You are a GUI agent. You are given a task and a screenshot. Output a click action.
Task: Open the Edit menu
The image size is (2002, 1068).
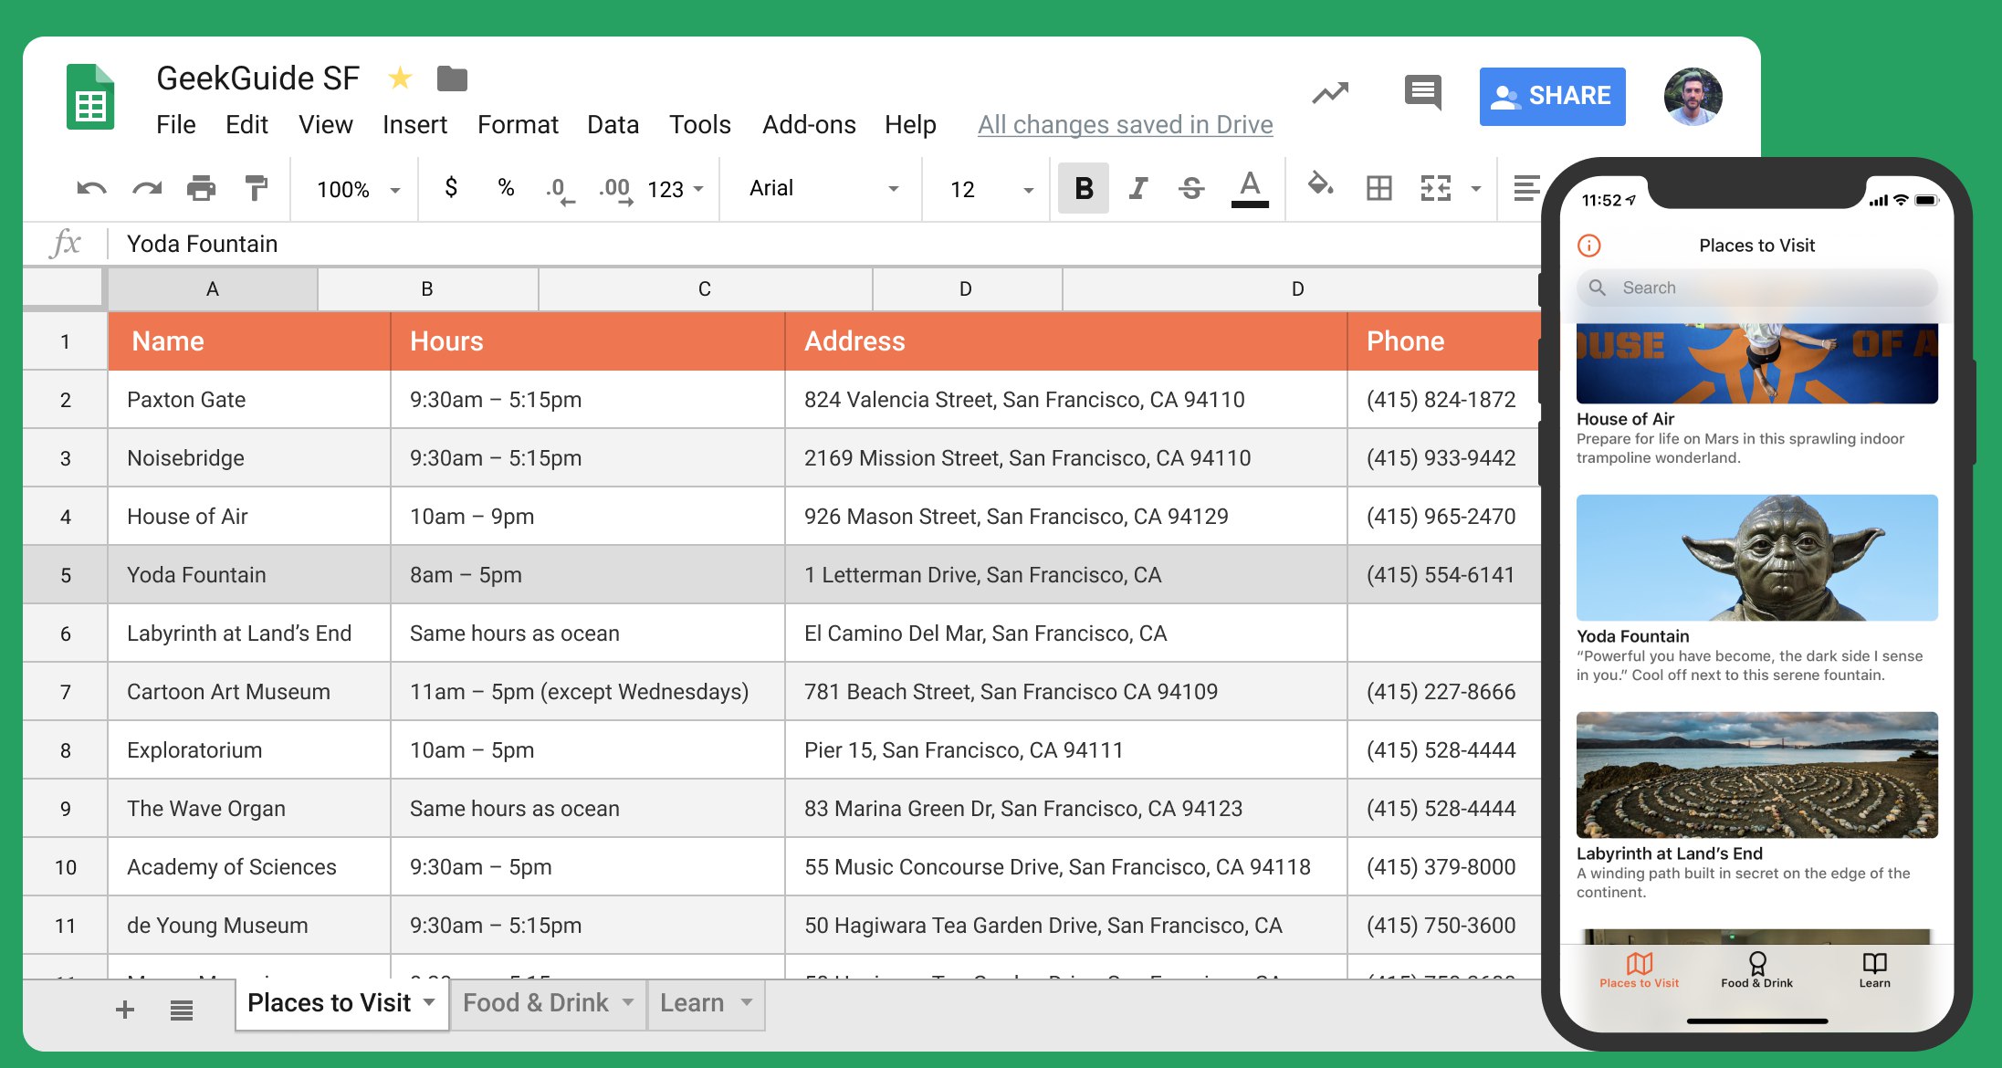246,124
